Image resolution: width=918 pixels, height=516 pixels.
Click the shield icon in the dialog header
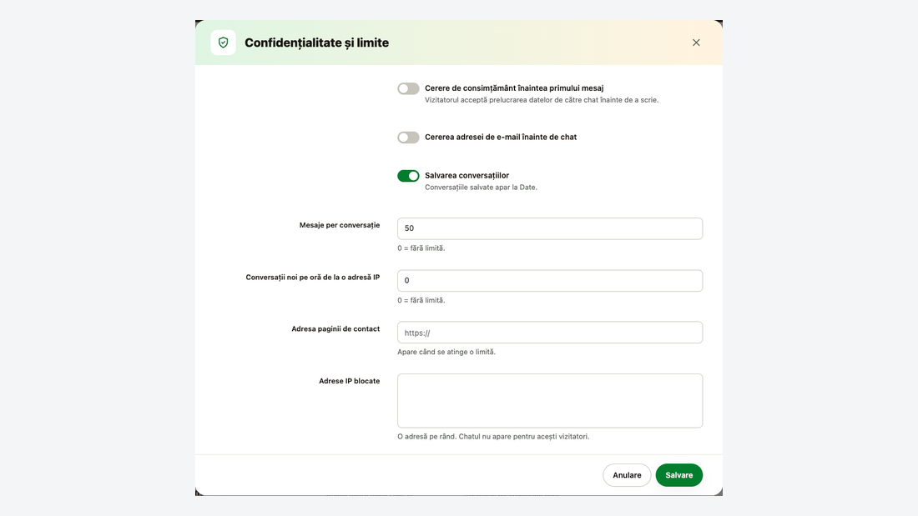tap(223, 43)
